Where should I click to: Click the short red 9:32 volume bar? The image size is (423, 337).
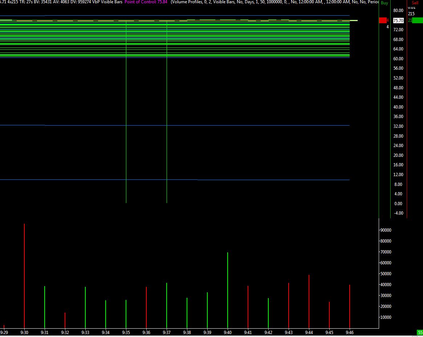(x=65, y=320)
